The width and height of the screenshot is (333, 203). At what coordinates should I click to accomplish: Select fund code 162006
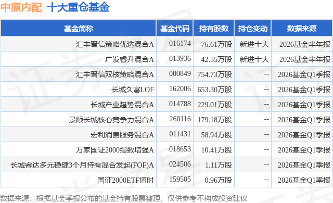[x=180, y=88]
